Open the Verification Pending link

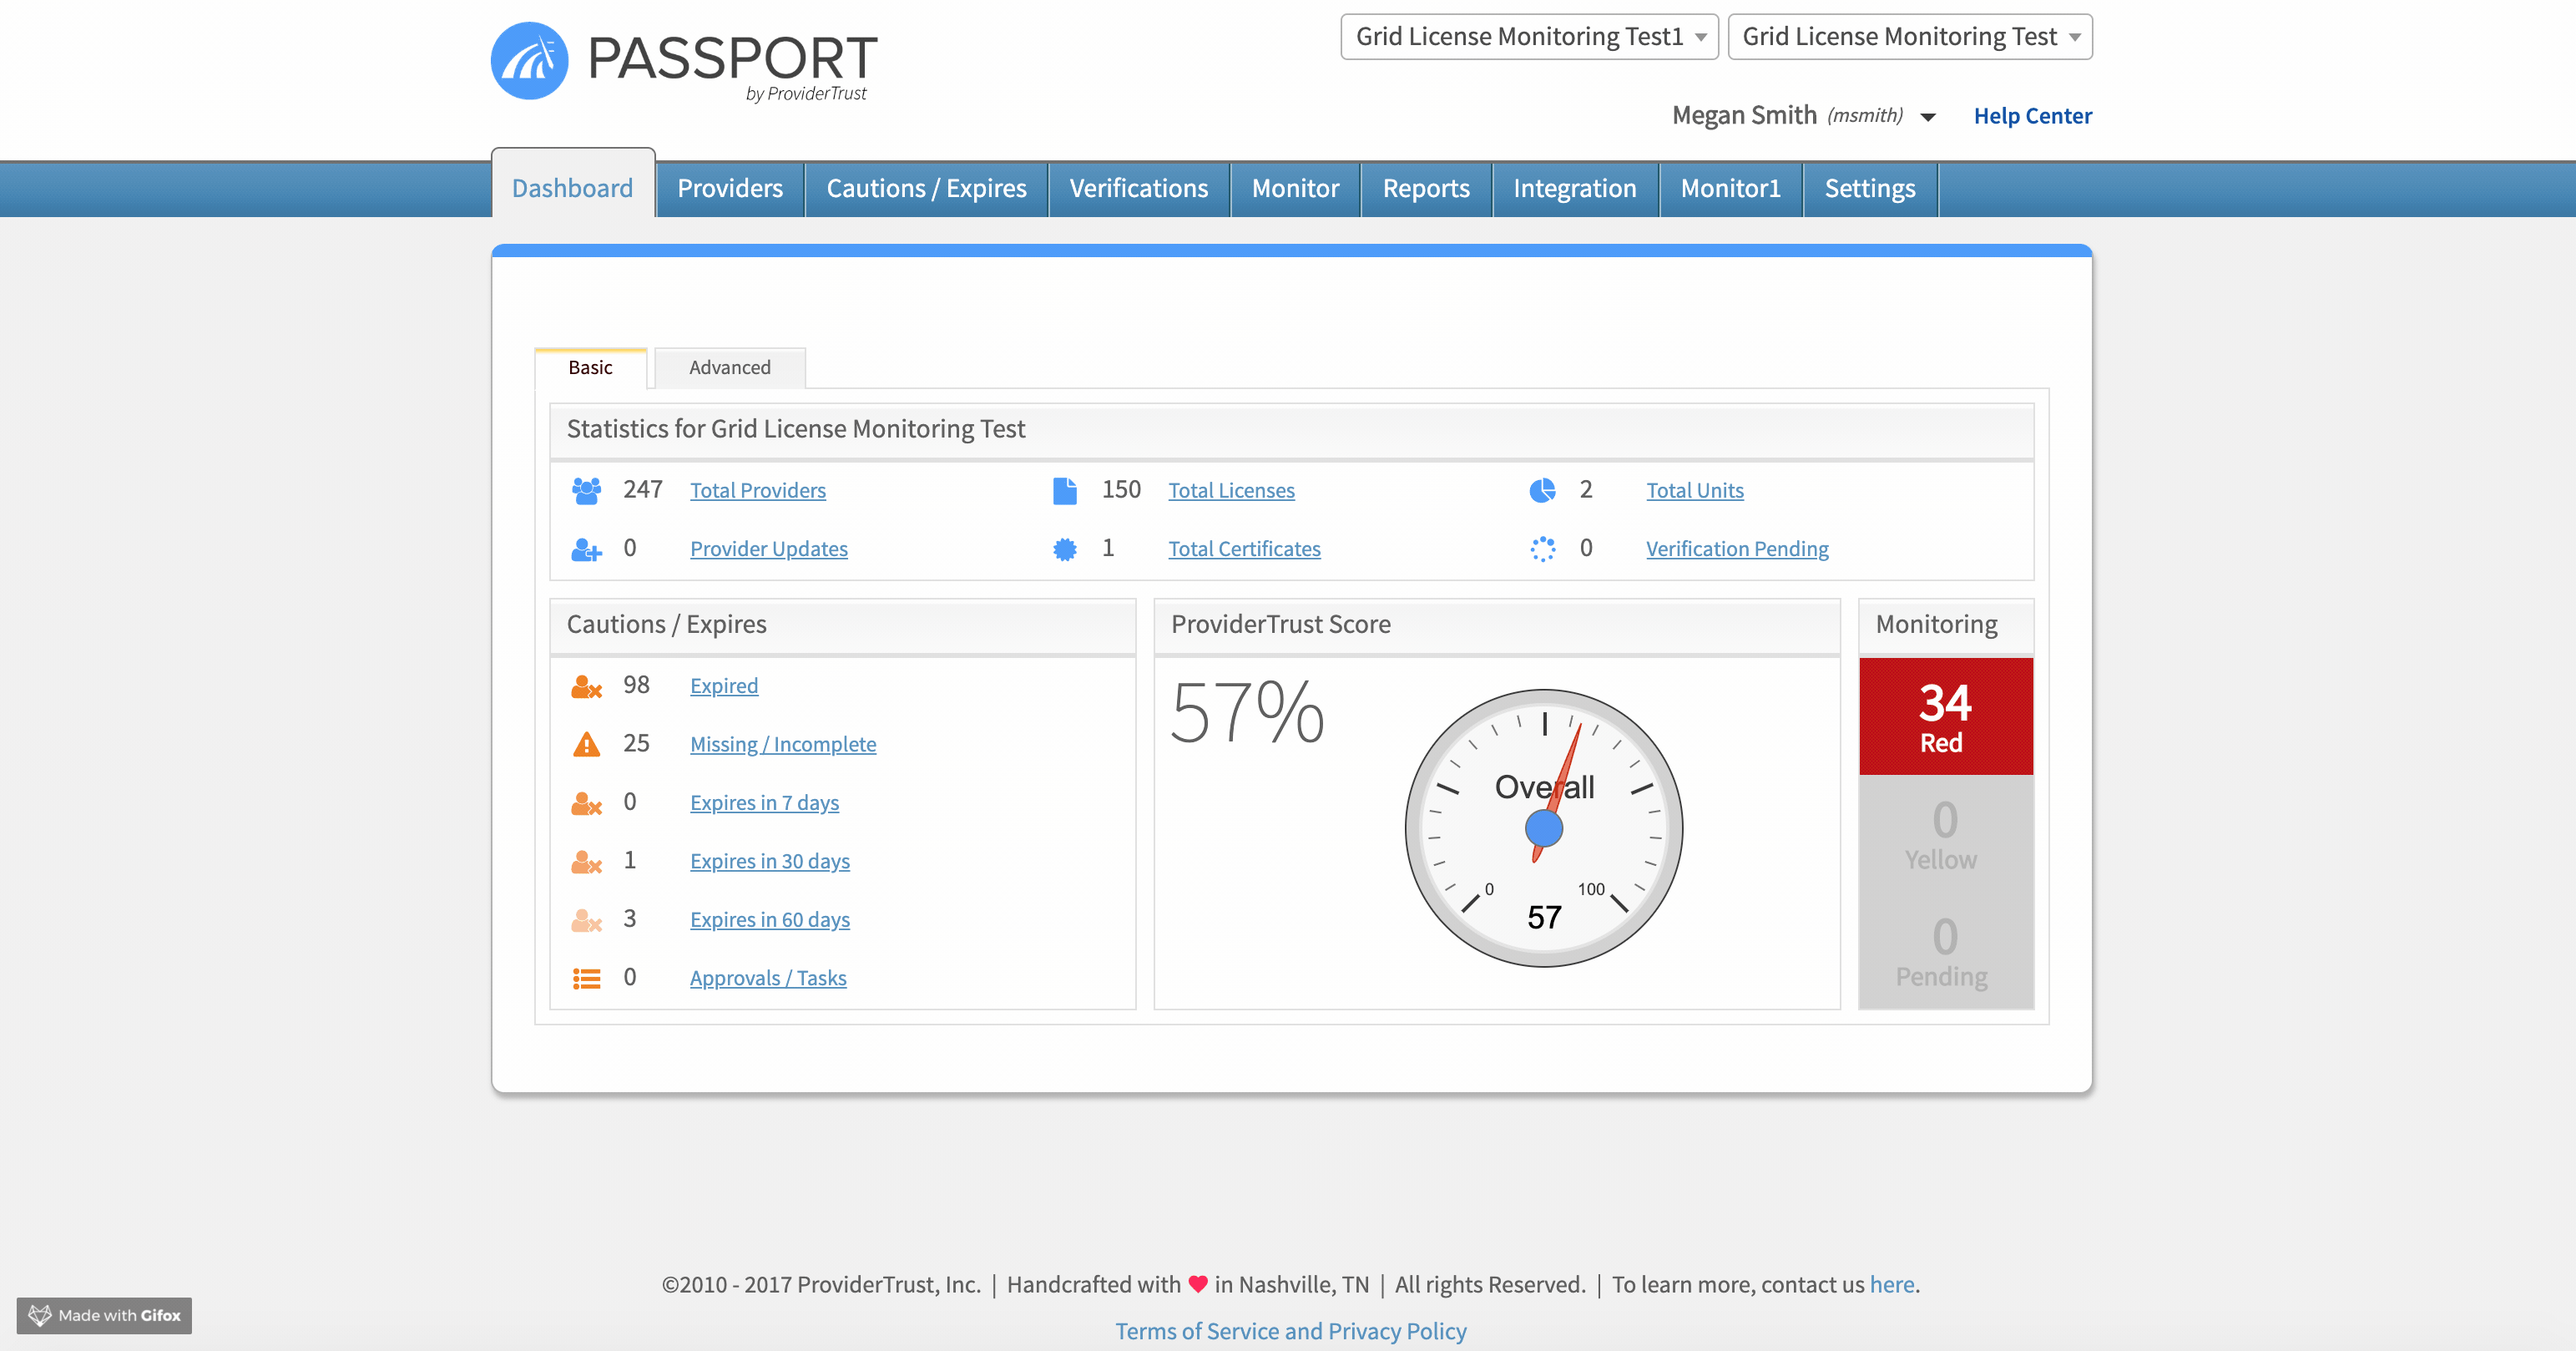pos(1737,549)
